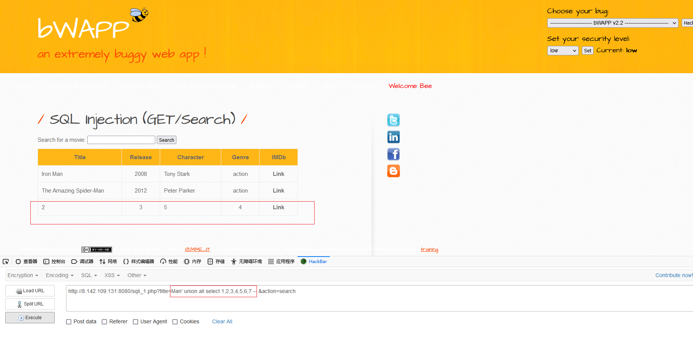Click The Amazing Spider-Man title cell
Image resolution: width=693 pixels, height=351 pixels.
click(x=80, y=191)
